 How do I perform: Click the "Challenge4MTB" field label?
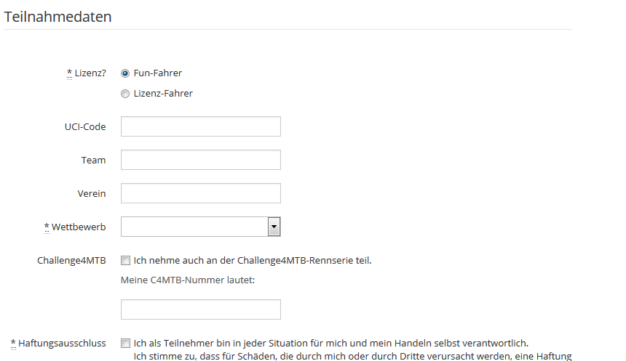click(x=71, y=260)
